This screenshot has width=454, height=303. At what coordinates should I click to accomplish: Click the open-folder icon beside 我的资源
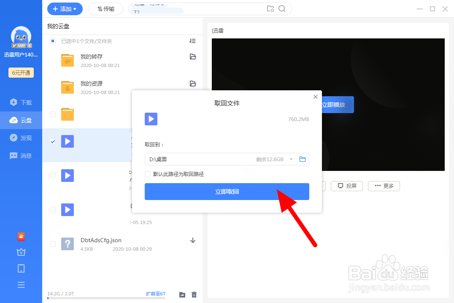click(193, 84)
